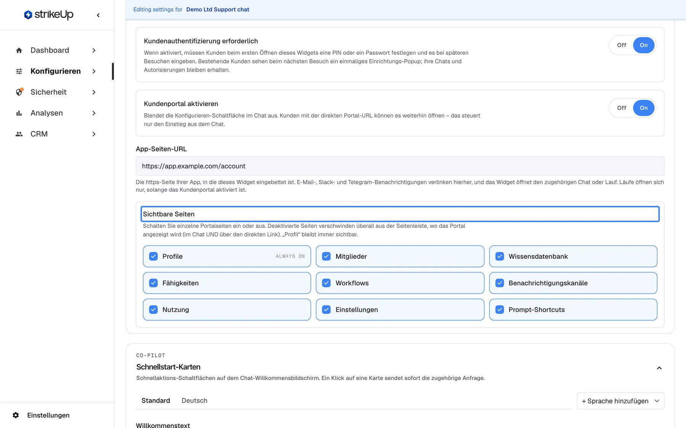Collapse the Schnellstart-Karten section
686x428 pixels.
pos(659,368)
